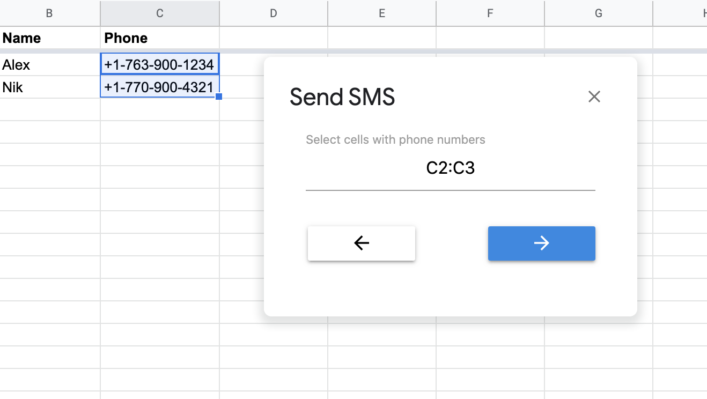Screen dimensions: 707x399
Task: Select the Phone header cell
Action: [159, 38]
